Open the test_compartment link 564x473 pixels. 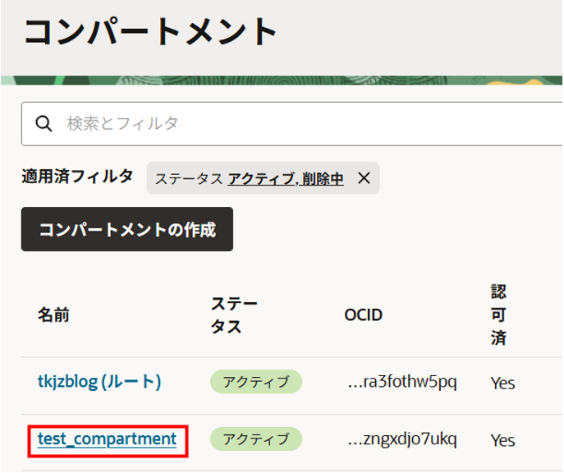pyautogui.click(x=107, y=439)
